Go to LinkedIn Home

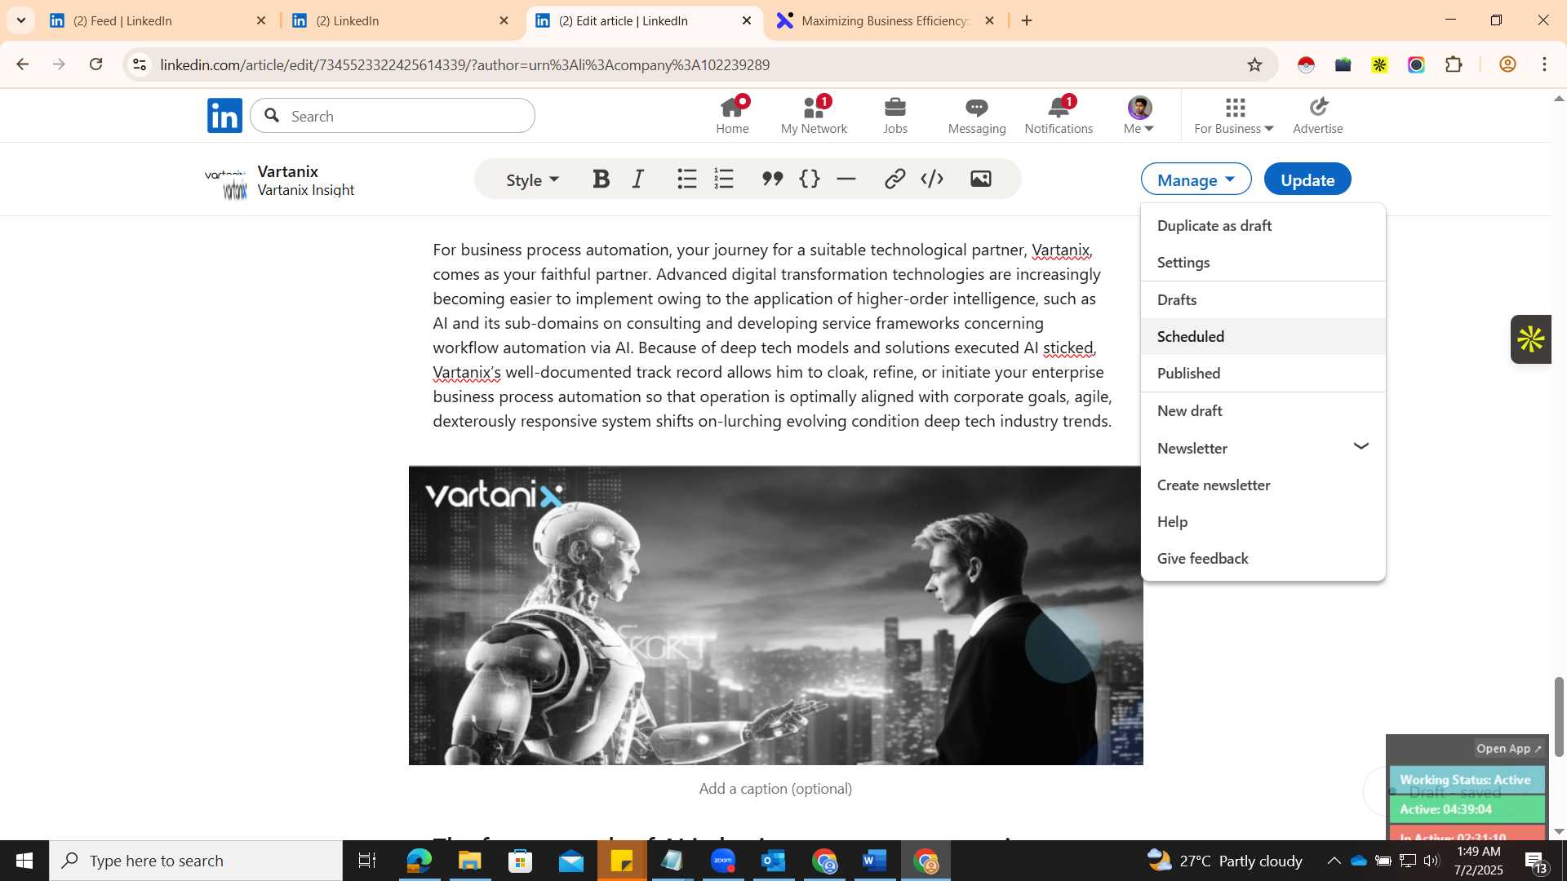coord(732,115)
